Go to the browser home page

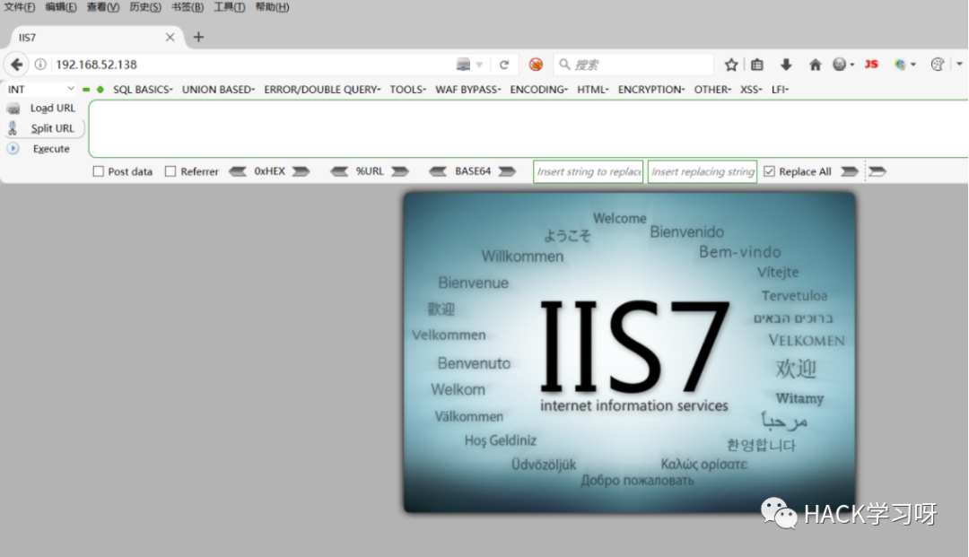(x=815, y=65)
